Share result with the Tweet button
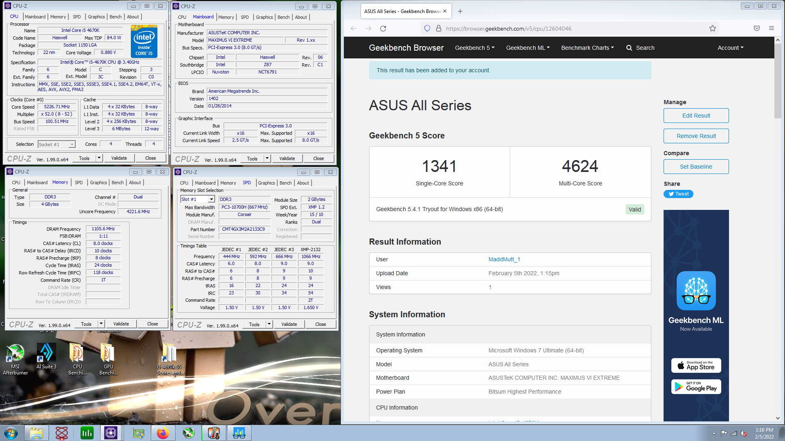The image size is (785, 441). click(x=678, y=194)
